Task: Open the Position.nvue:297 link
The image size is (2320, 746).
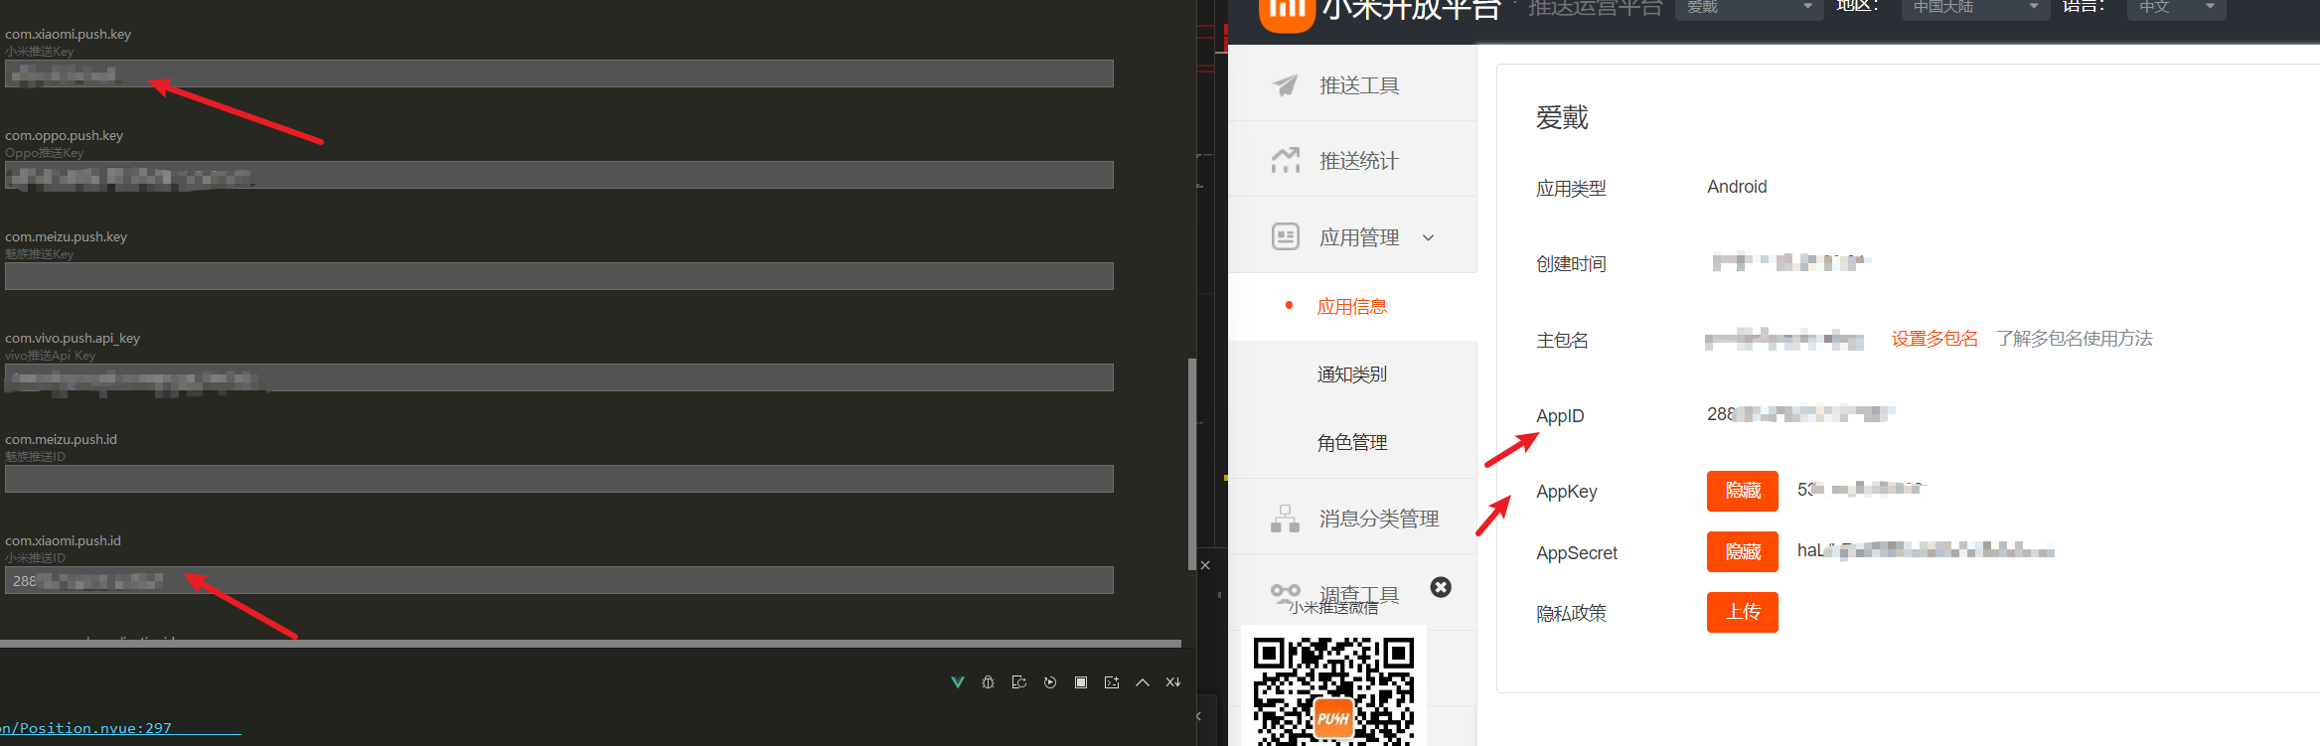Action: pos(87,728)
